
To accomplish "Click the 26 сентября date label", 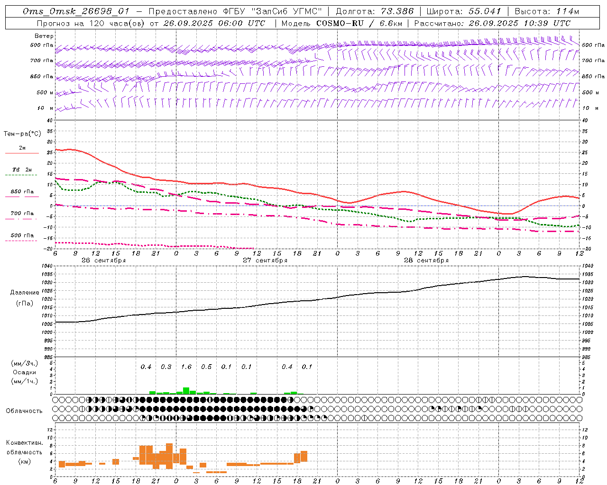I will [103, 260].
